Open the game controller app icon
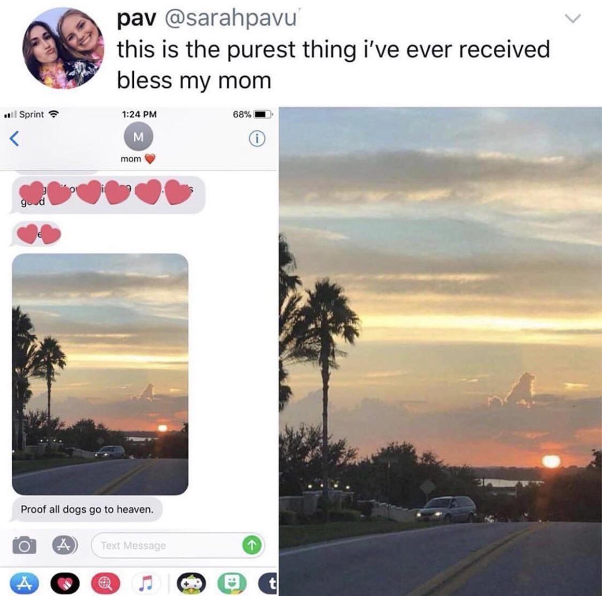This screenshot has height=596, width=602. 191,583
